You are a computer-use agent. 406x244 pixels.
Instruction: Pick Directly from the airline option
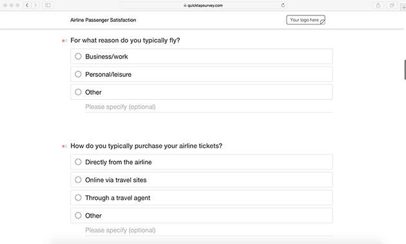[x=202, y=162]
